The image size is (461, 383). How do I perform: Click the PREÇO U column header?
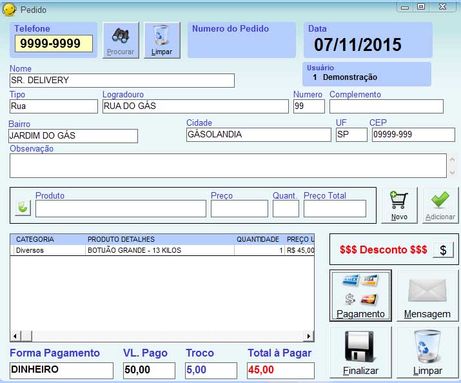300,239
